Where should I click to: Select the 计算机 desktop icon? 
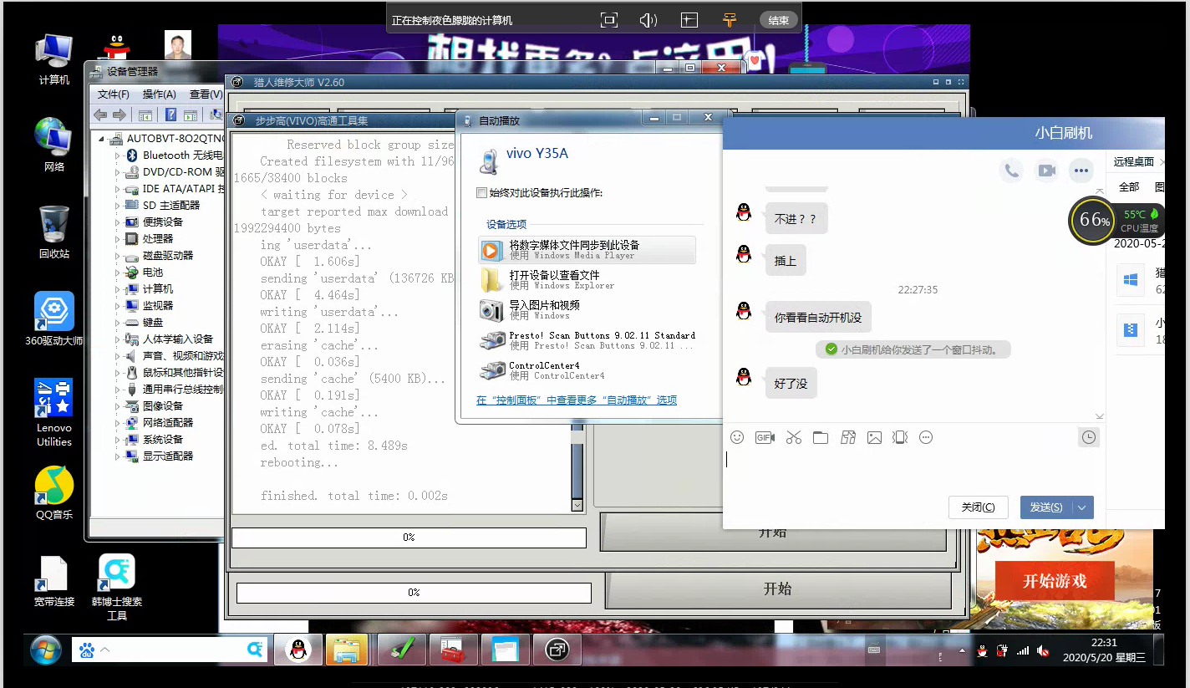(x=54, y=59)
